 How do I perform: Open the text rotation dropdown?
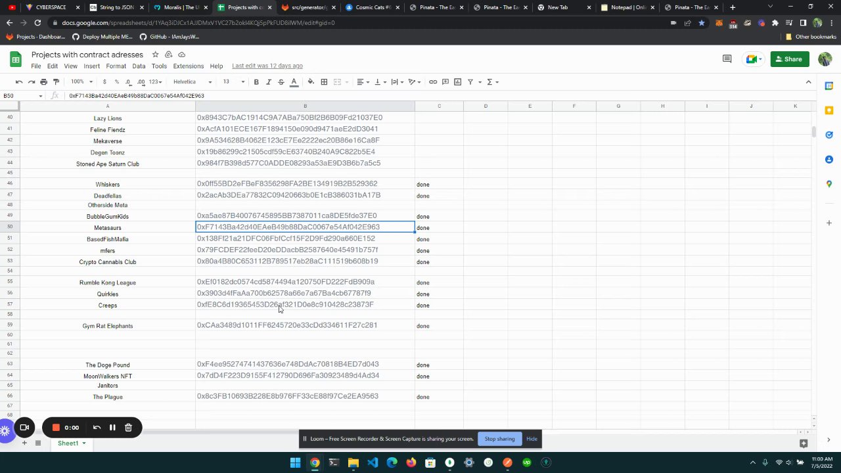[414, 82]
